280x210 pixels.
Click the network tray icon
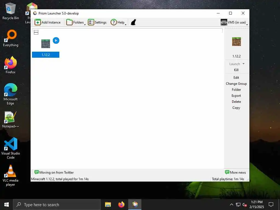(238, 205)
